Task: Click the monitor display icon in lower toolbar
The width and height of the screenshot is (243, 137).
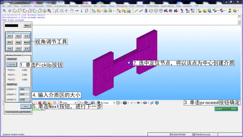Action: pos(157,103)
